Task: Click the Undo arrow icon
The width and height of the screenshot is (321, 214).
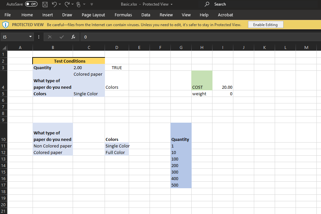Action: [54, 4]
